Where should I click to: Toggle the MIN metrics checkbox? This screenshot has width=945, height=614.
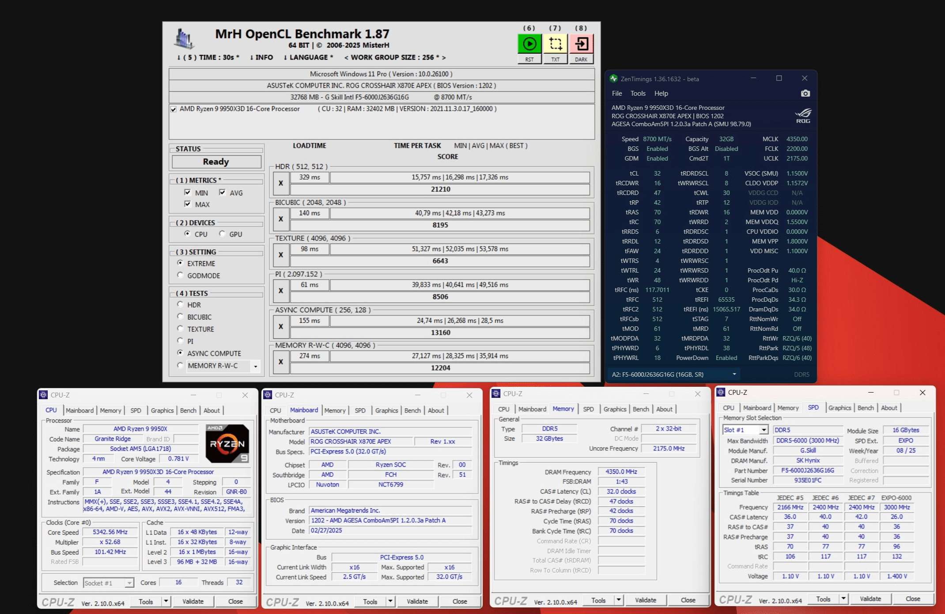188,192
